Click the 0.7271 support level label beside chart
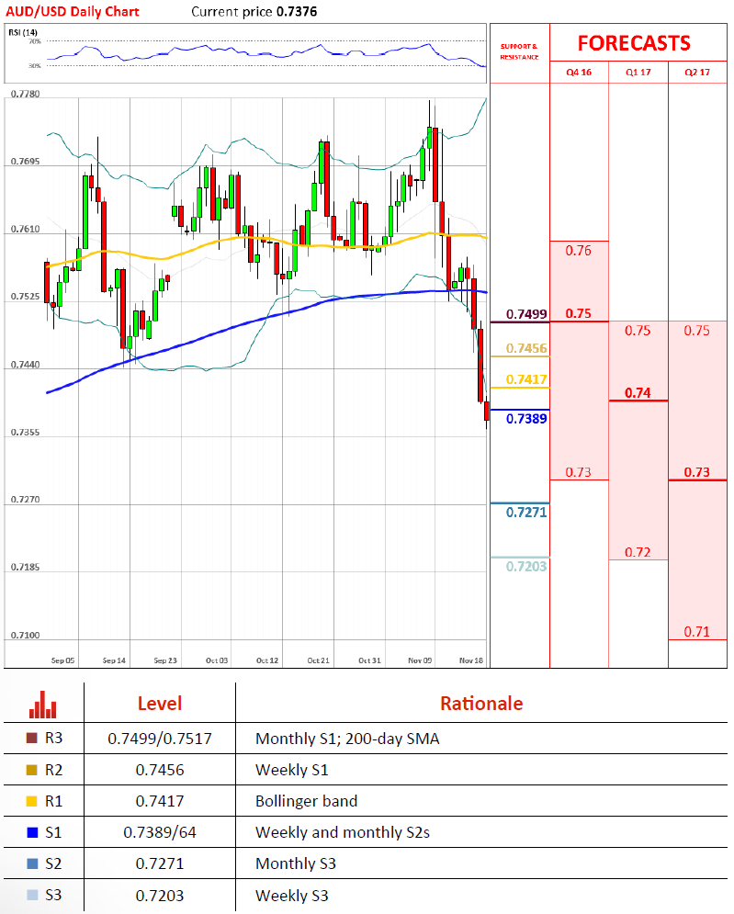Screen dimensions: 734x914 pos(526,513)
